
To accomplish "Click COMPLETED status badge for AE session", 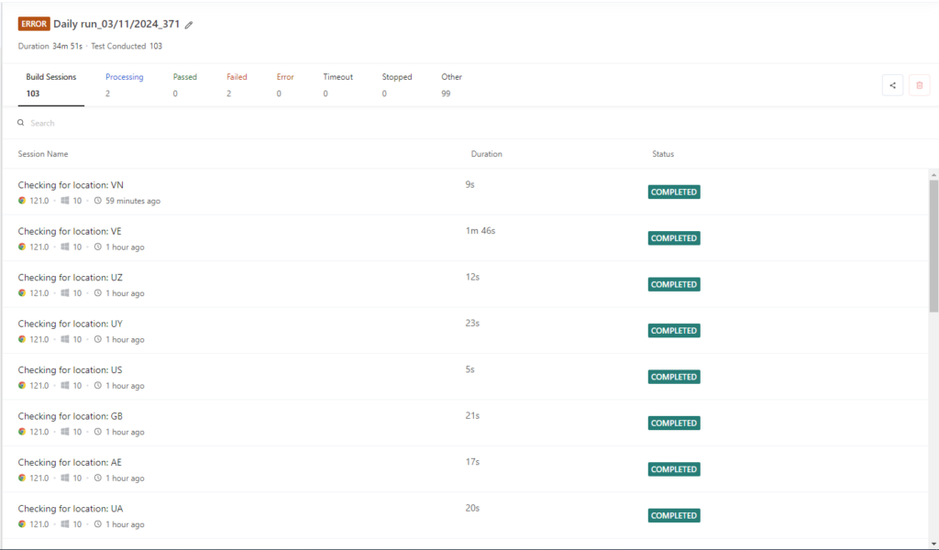I will (674, 469).
